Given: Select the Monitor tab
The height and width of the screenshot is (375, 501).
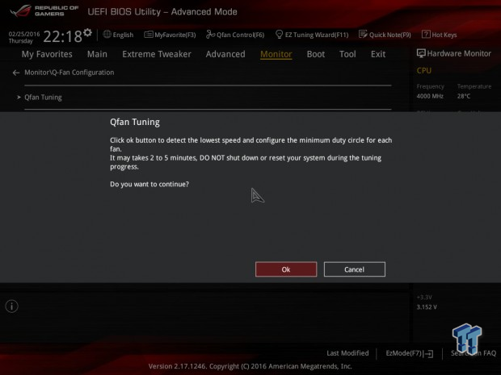Looking at the screenshot, I should [x=276, y=54].
